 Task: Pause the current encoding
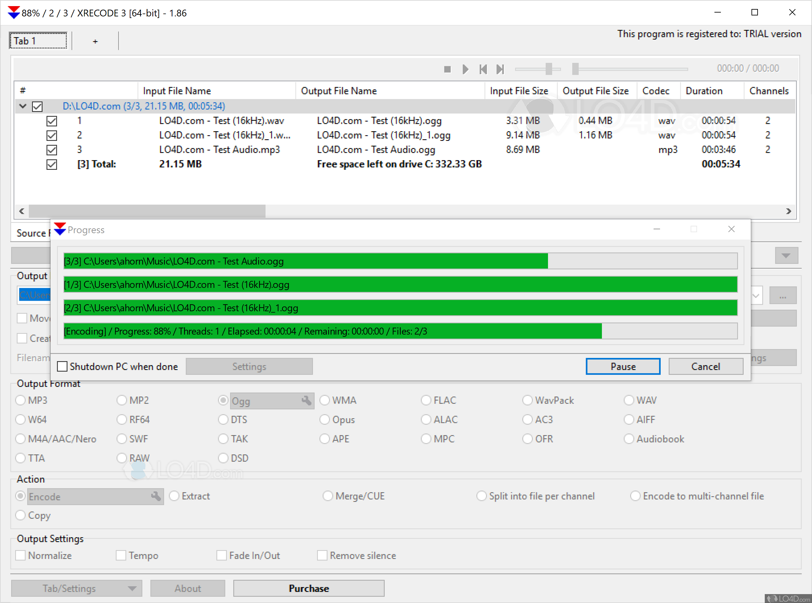pos(623,366)
